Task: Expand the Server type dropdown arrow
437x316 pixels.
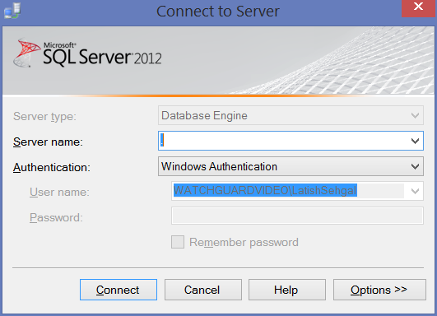Action: 415,115
